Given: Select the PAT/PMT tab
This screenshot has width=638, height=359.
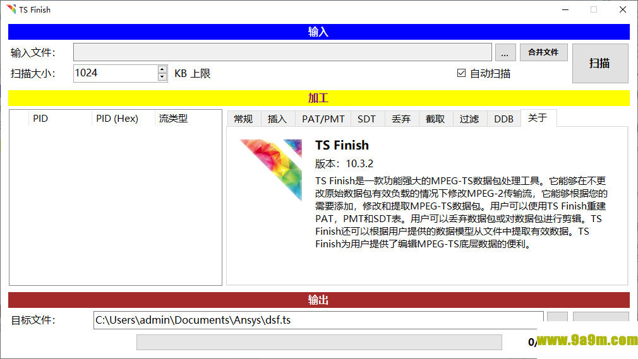Looking at the screenshot, I should (323, 119).
